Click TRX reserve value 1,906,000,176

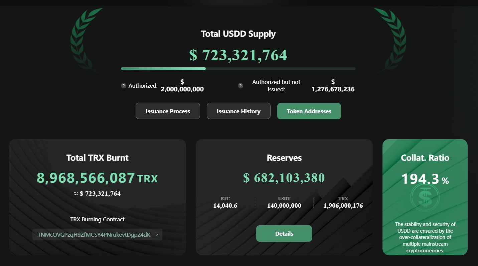coord(343,206)
